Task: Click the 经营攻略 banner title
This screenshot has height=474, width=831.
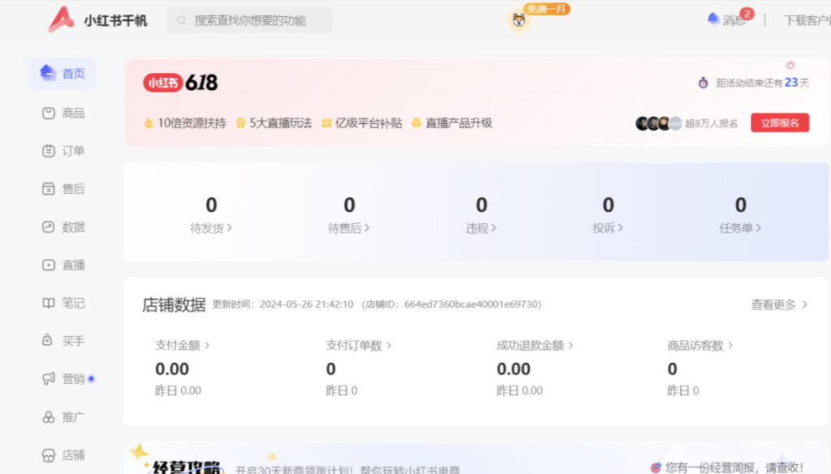Action: pyautogui.click(x=186, y=467)
